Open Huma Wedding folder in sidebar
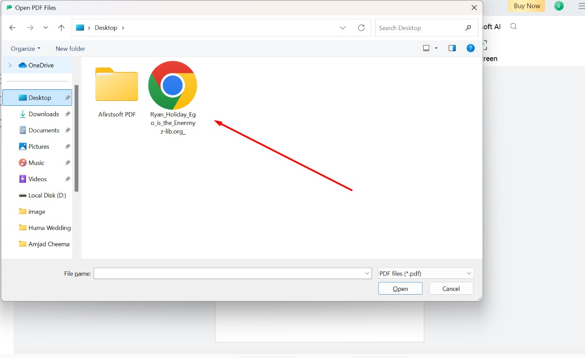Image resolution: width=585 pixels, height=358 pixels. pos(49,228)
